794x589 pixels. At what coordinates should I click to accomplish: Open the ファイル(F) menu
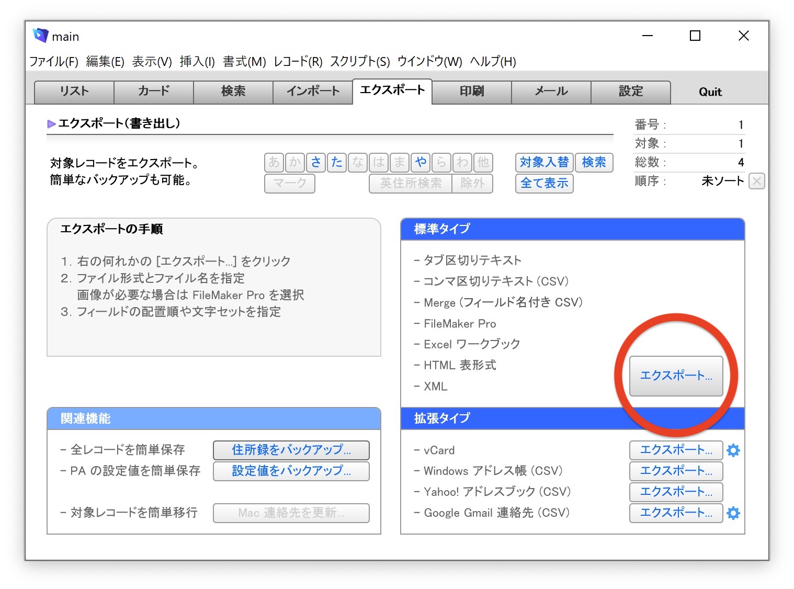(54, 62)
